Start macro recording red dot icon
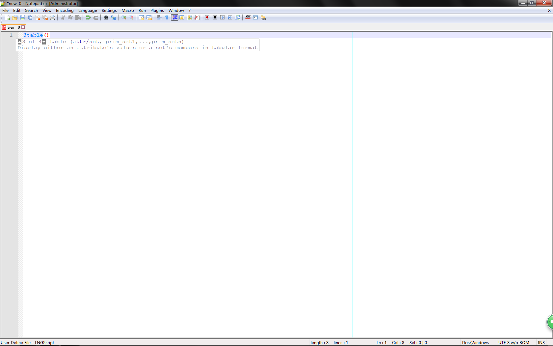This screenshot has height=346, width=553. click(x=207, y=17)
